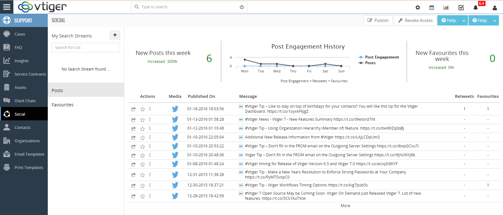503x215 pixels.
Task: Retweet the 12-28-2015 18:42:59 post
Action: click(x=133, y=196)
